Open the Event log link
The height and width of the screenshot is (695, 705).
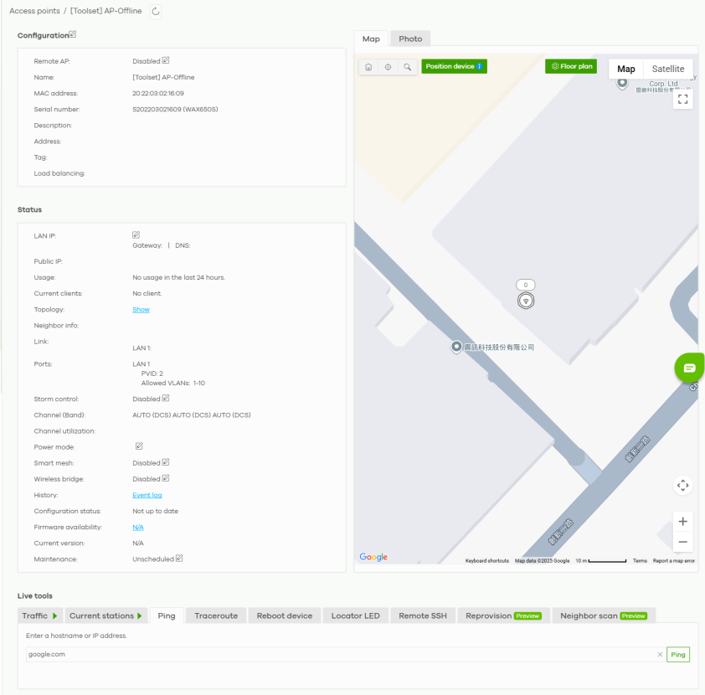147,495
